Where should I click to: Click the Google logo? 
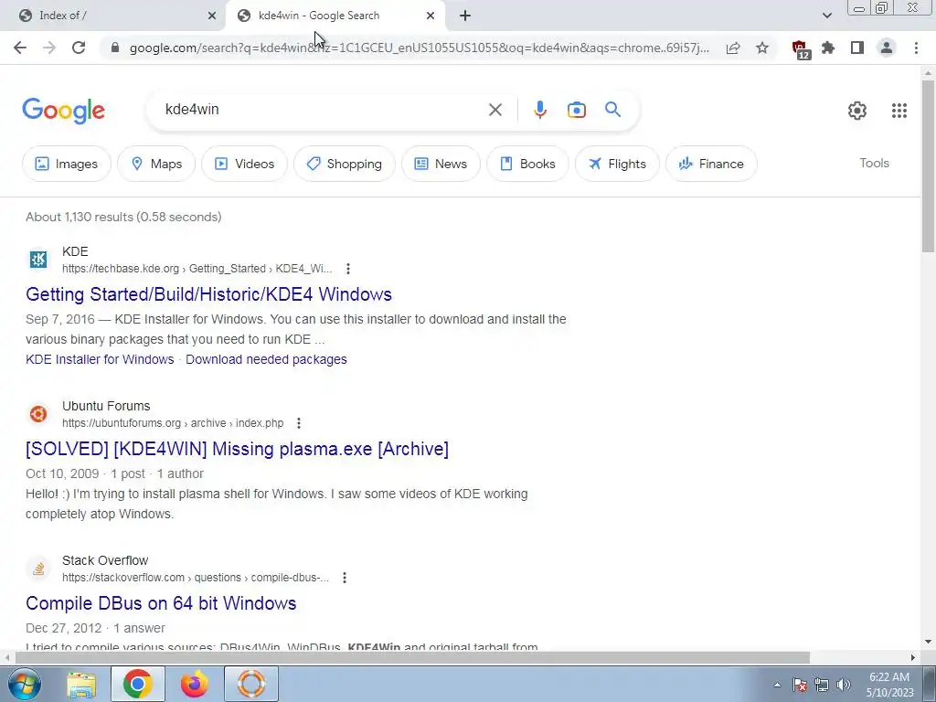(x=64, y=111)
